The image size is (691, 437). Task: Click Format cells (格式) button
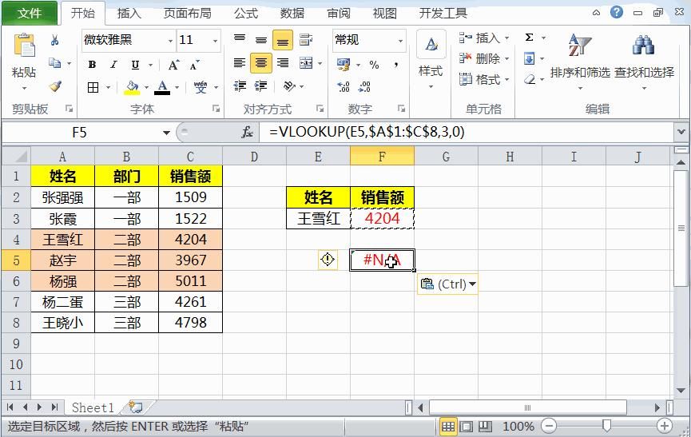coord(484,79)
